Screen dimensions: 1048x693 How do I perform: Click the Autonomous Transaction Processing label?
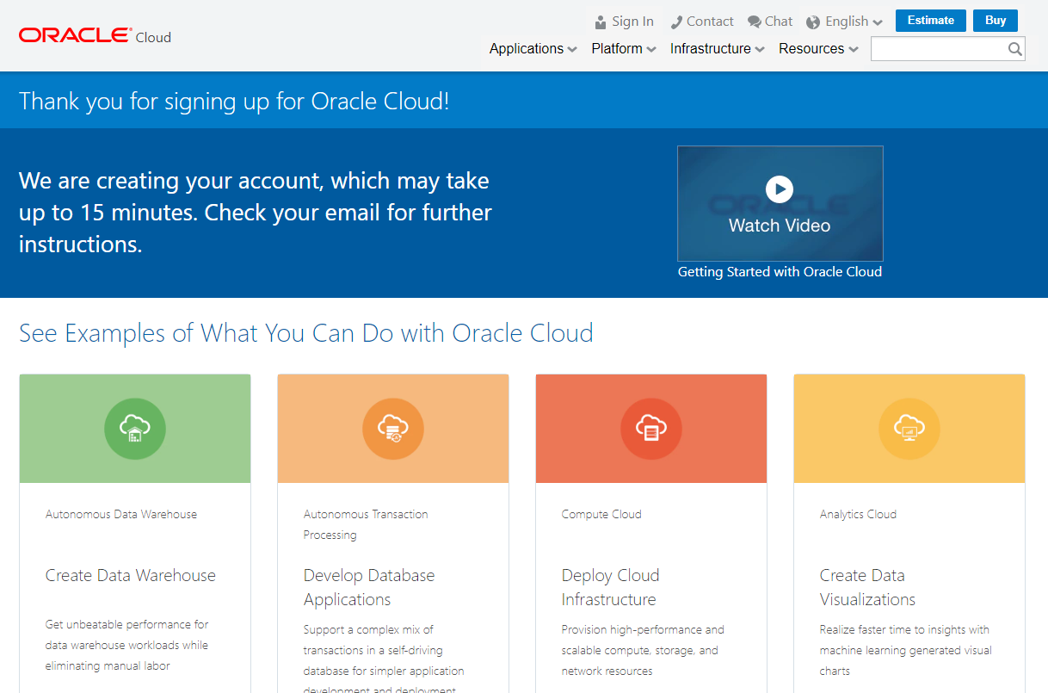(366, 525)
